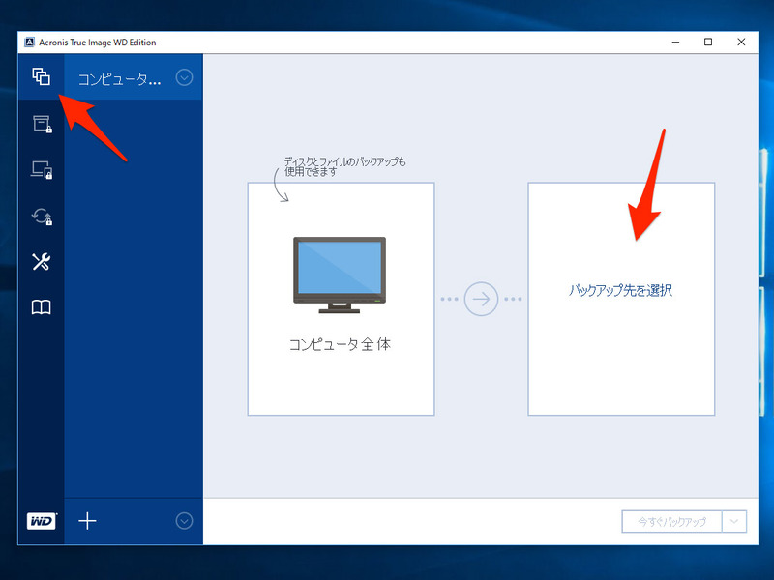Open dropdown arrow next to 今すぐバックアップ
774x580 pixels.
pyautogui.click(x=734, y=521)
